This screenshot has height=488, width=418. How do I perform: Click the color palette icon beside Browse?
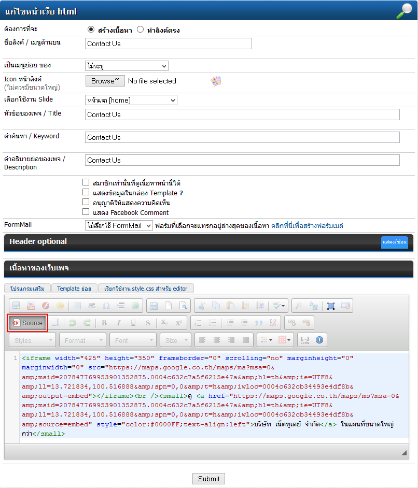point(216,81)
